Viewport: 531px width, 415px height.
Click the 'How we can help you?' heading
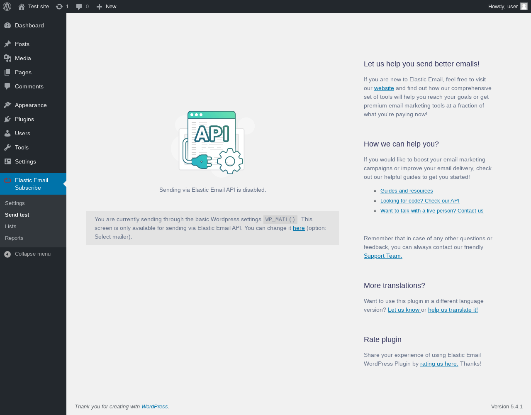[x=401, y=144]
